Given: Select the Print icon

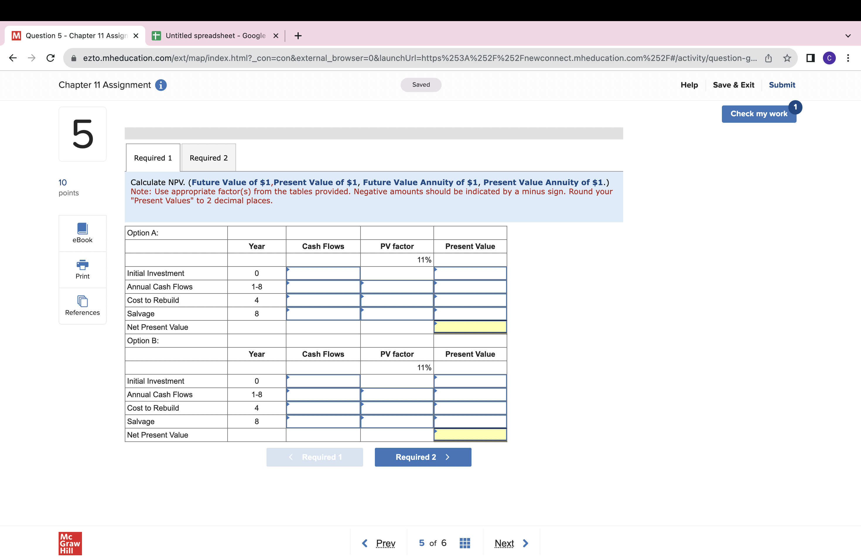Looking at the screenshot, I should (x=82, y=269).
